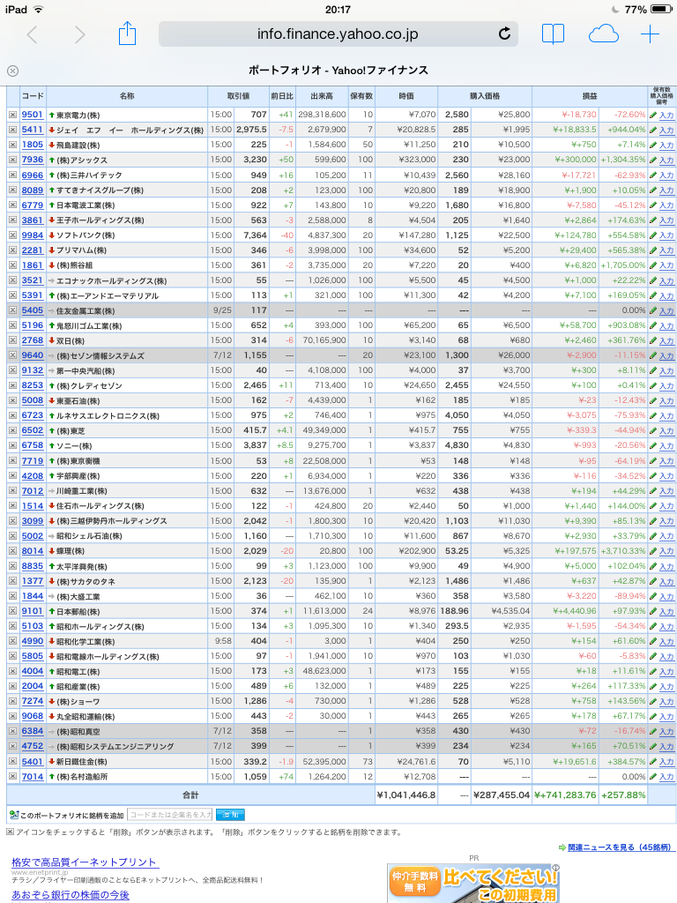Click the pencil edit icon in the 4004 row
The image size is (677, 903).
pyautogui.click(x=653, y=671)
